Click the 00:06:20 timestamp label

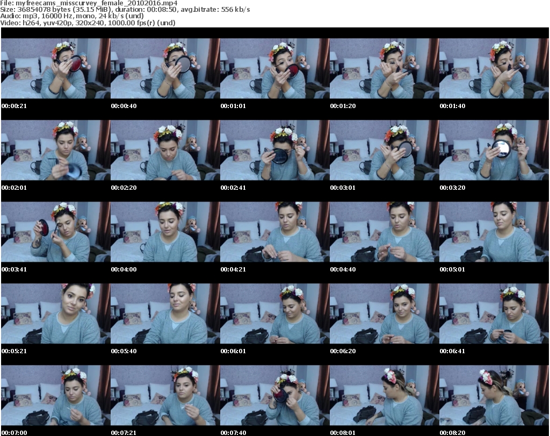(343, 351)
